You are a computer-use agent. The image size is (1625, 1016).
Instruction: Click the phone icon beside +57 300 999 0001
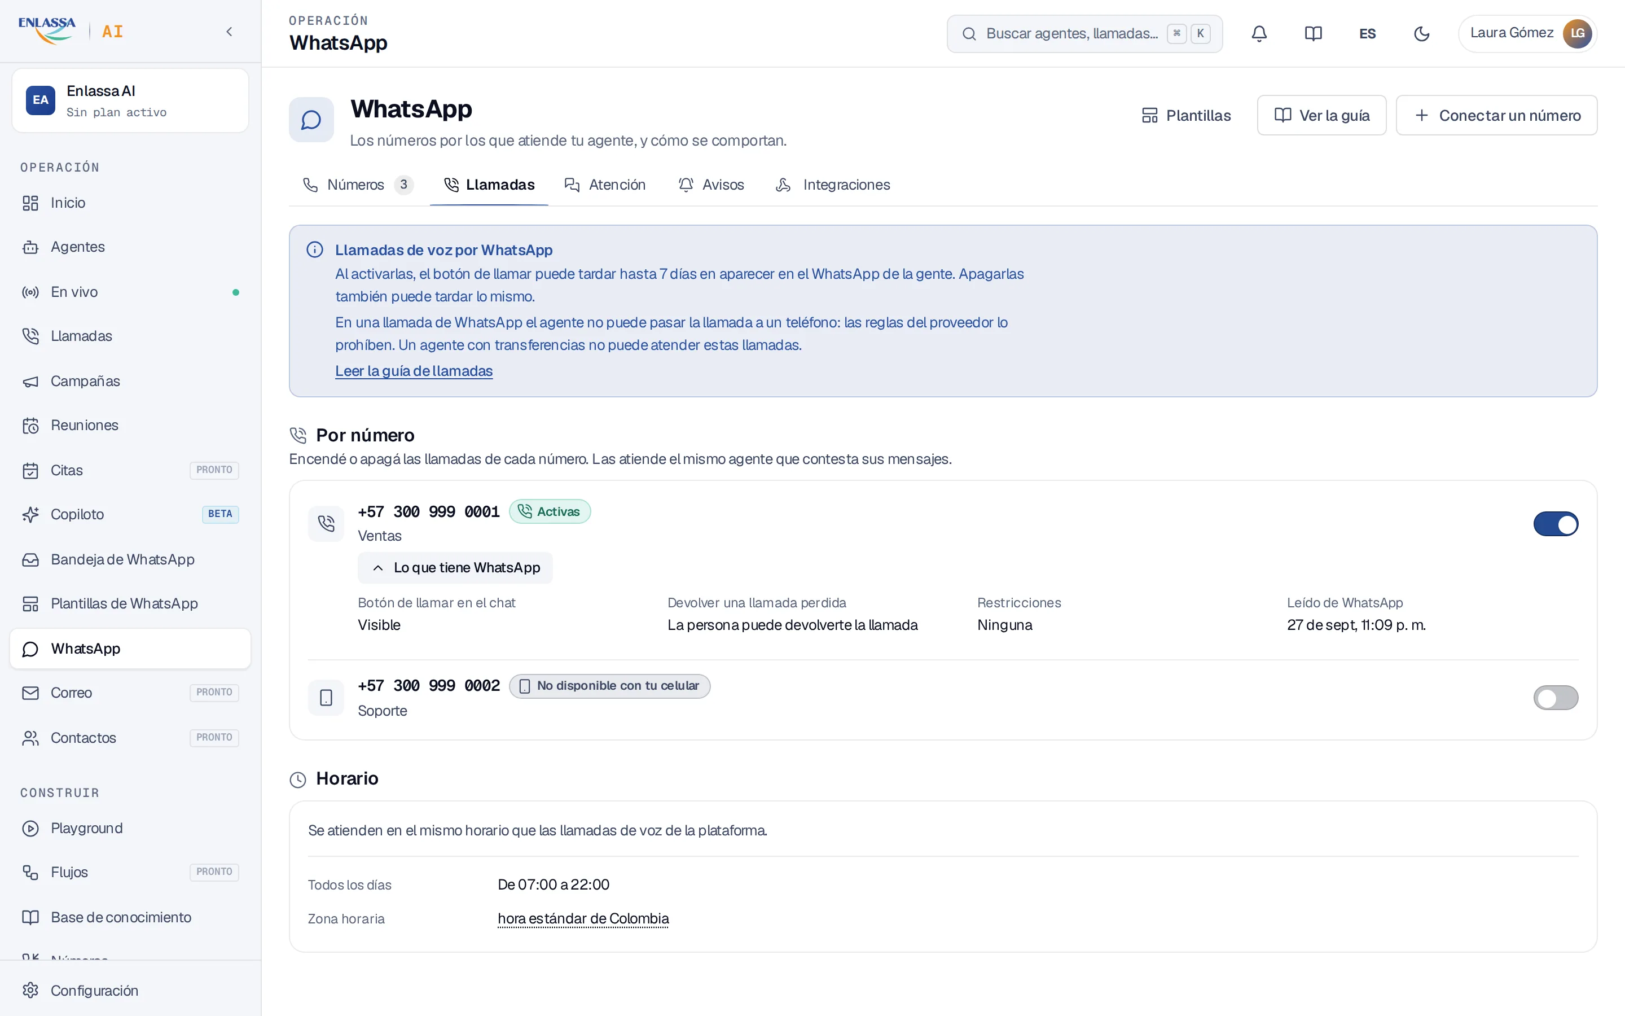tap(326, 523)
